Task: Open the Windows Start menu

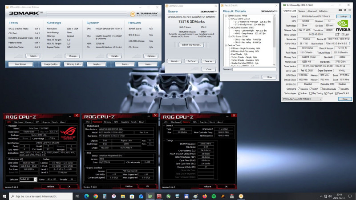Action: 4,196
